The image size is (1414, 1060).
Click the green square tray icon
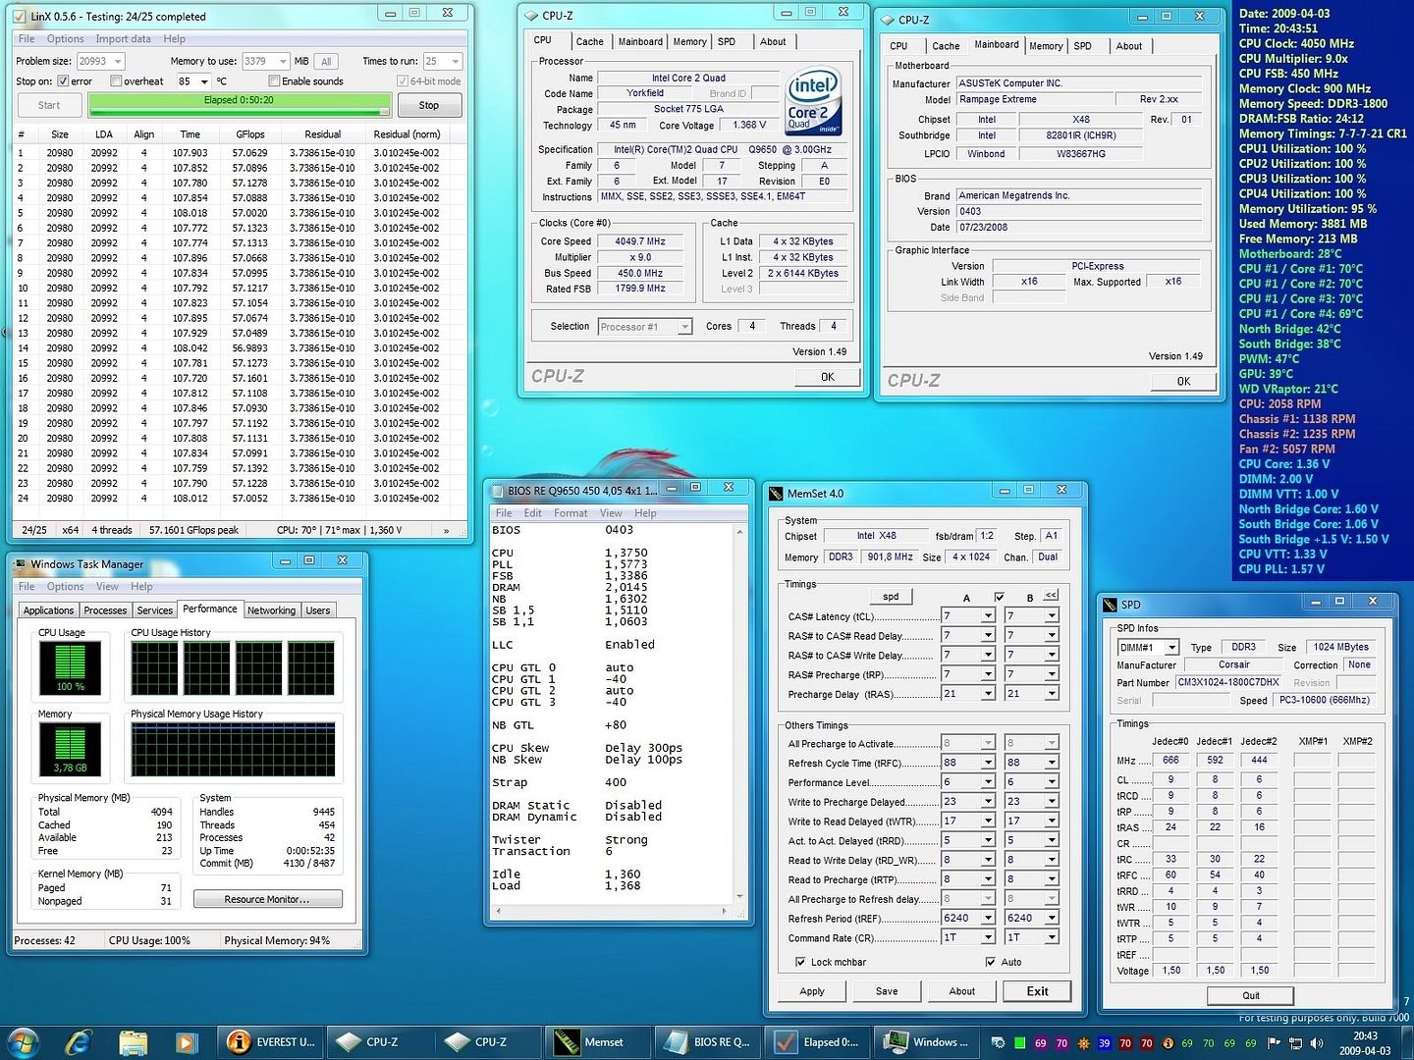(1019, 1043)
